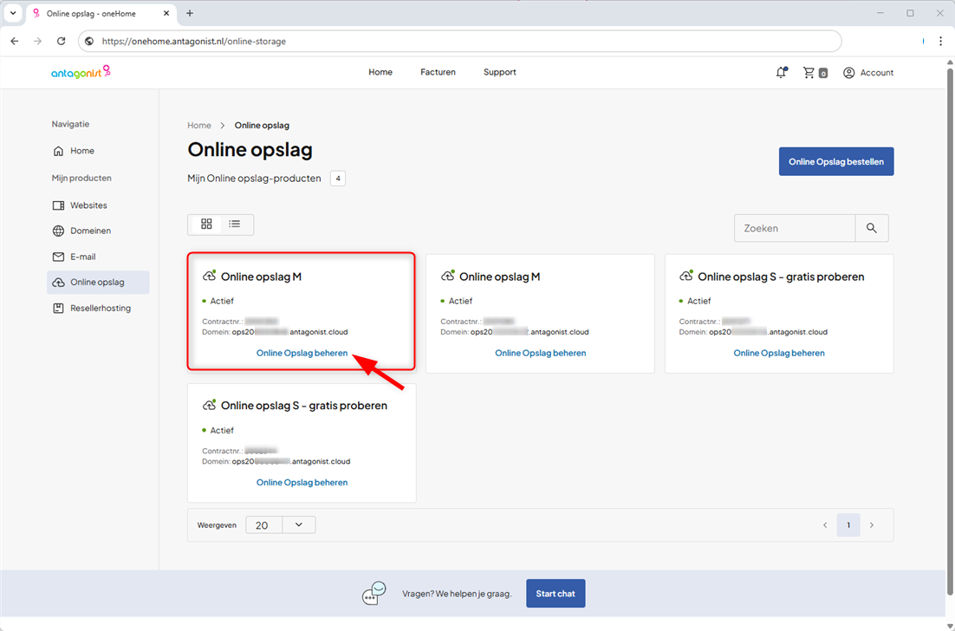
Task: Click the chat bubbles icon
Action: [374, 593]
